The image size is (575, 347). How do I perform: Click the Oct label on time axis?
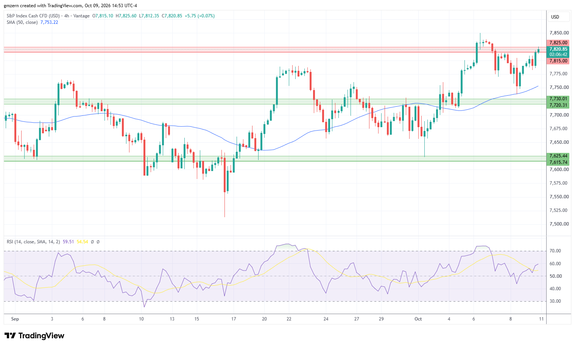pyautogui.click(x=418, y=319)
